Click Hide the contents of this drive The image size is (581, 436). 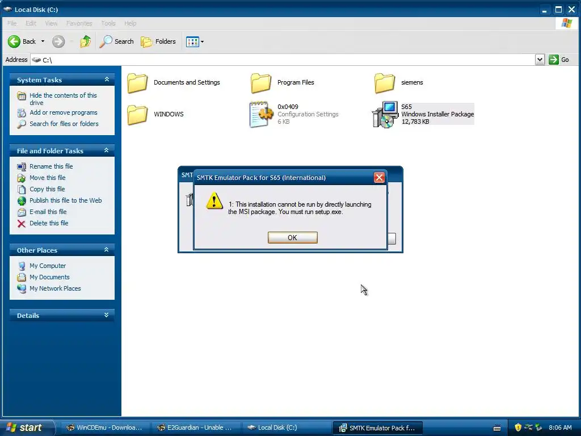[63, 99]
